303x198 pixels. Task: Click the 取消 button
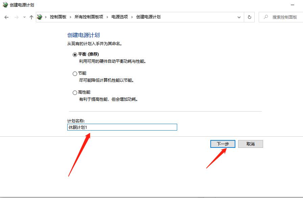251,144
